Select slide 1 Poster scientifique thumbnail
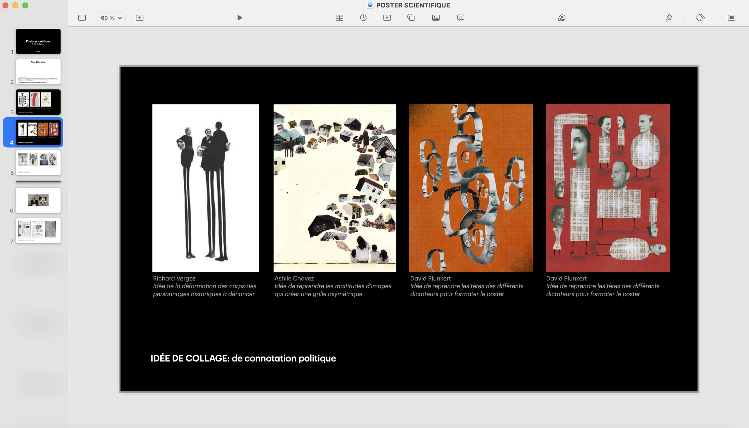749x428 pixels. coord(38,41)
